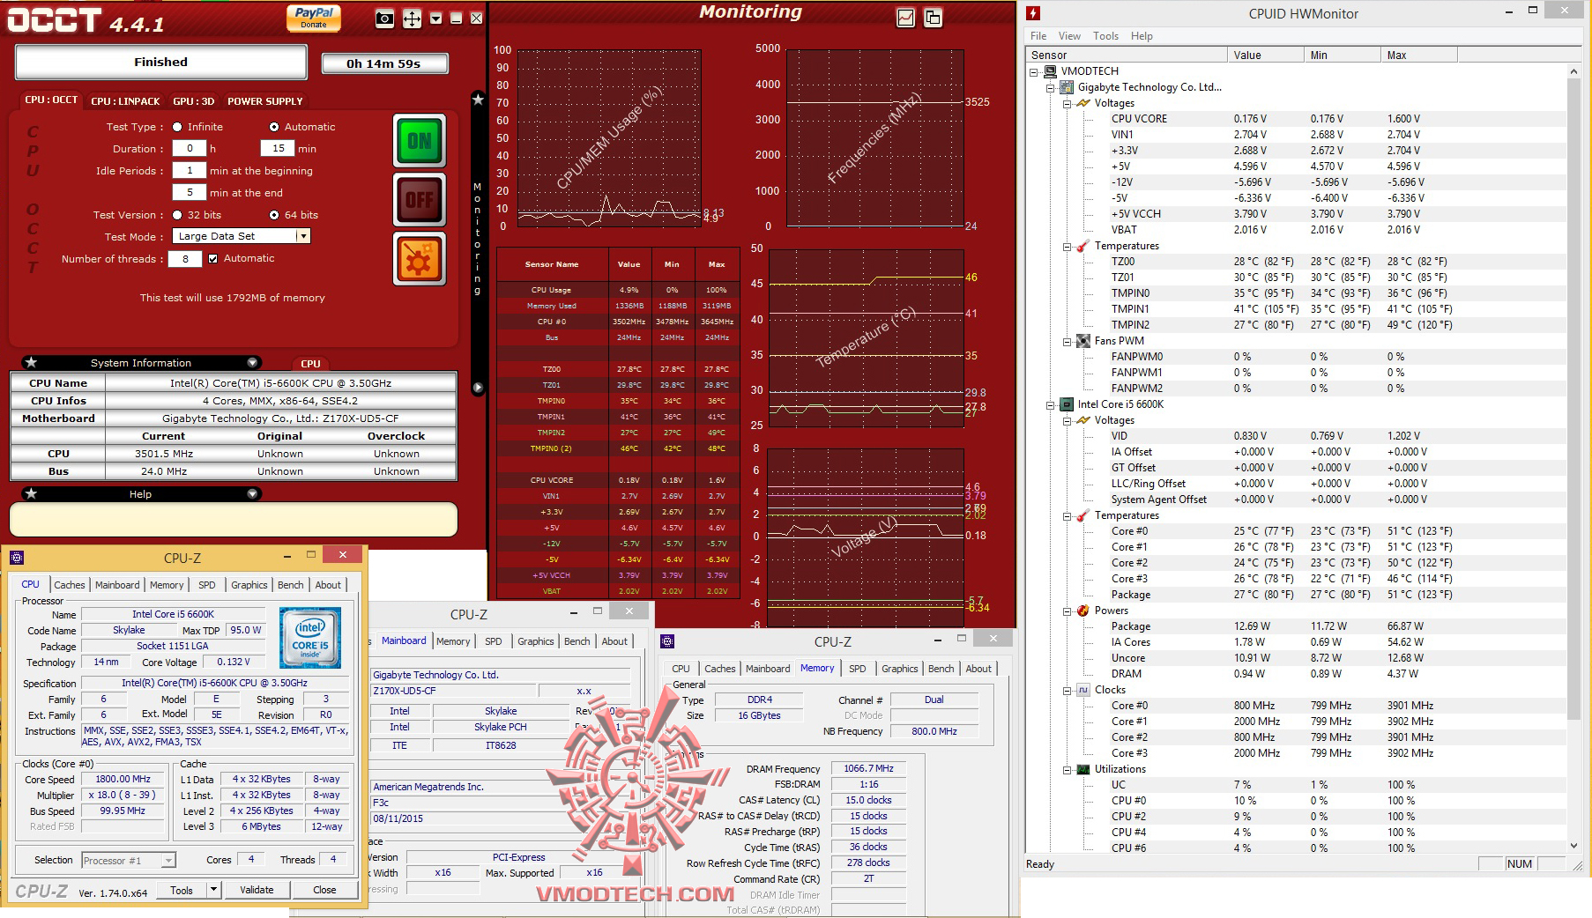Click the Duration minutes input field
Image resolution: width=1592 pixels, height=918 pixels.
pyautogui.click(x=278, y=149)
